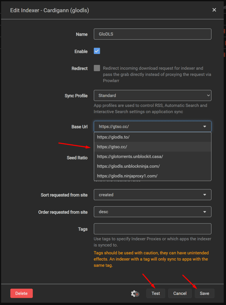This screenshot has width=226, height=305.
Task: Open the Sync Profile dropdown
Action: [x=152, y=96]
